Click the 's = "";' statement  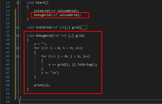(40, 44)
